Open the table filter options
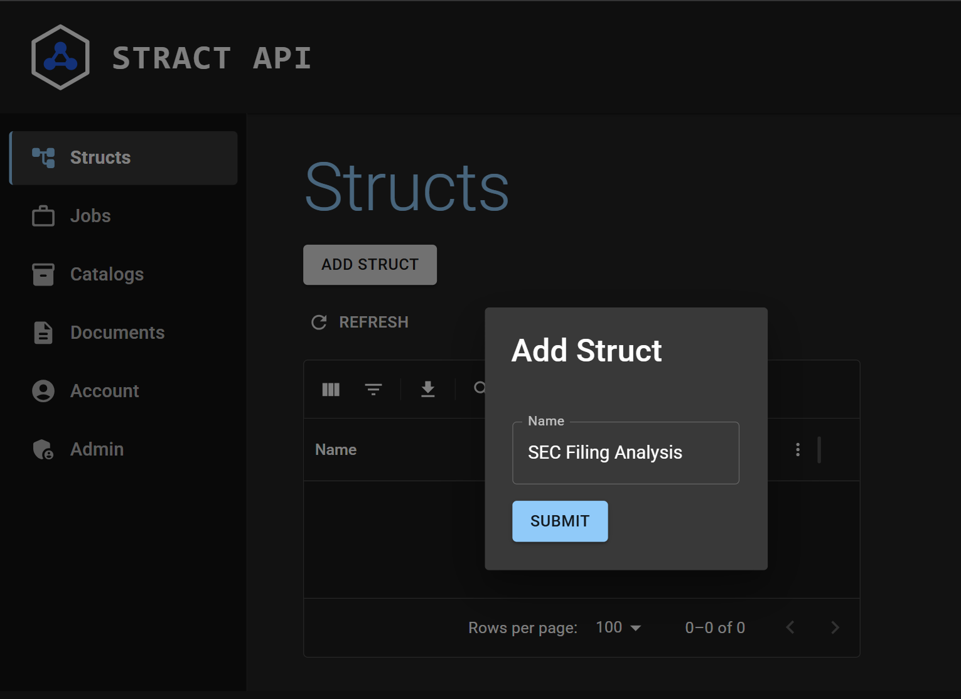Viewport: 961px width, 699px height. tap(373, 390)
